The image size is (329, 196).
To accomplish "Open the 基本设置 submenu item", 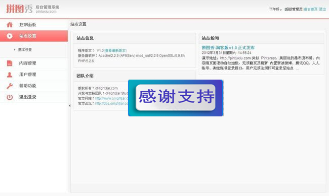I will tap(25, 50).
